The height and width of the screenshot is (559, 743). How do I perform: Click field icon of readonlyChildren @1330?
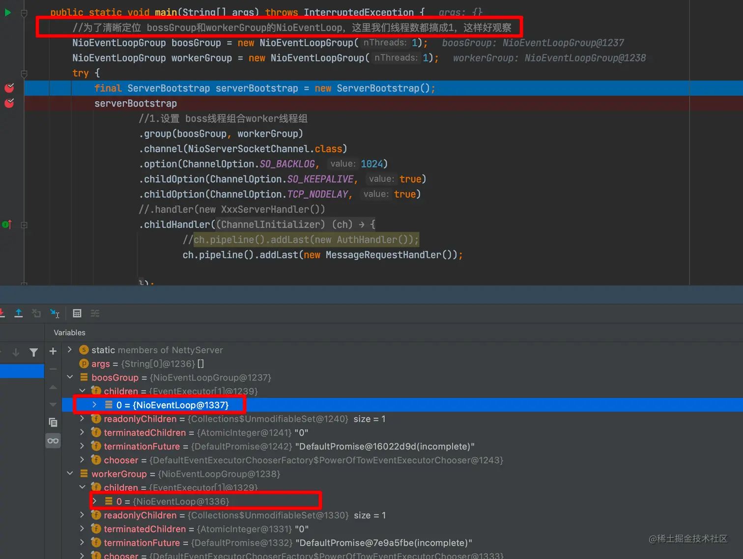pyautogui.click(x=96, y=515)
